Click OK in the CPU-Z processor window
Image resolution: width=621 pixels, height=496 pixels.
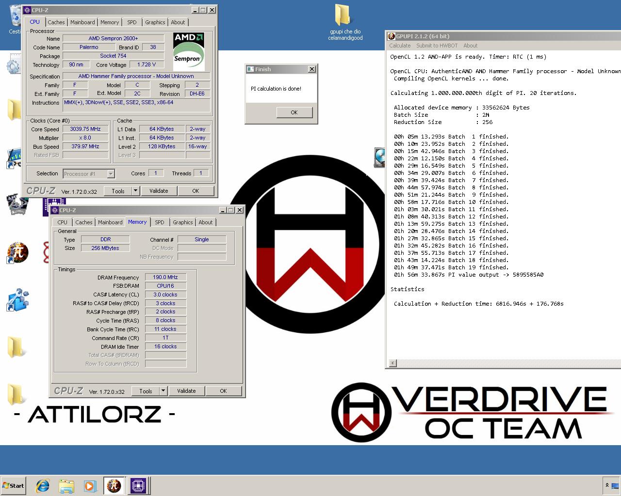pos(196,191)
